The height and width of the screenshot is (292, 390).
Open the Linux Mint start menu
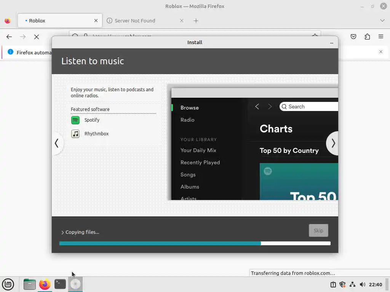tap(8, 284)
